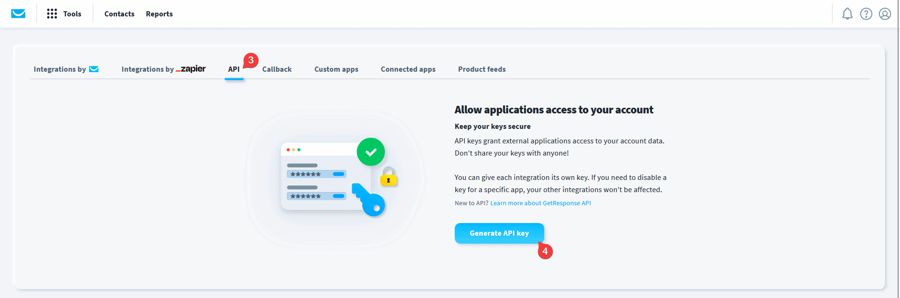The image size is (900, 298).
Task: Click the GetResponse envelope logo
Action: pos(18,14)
